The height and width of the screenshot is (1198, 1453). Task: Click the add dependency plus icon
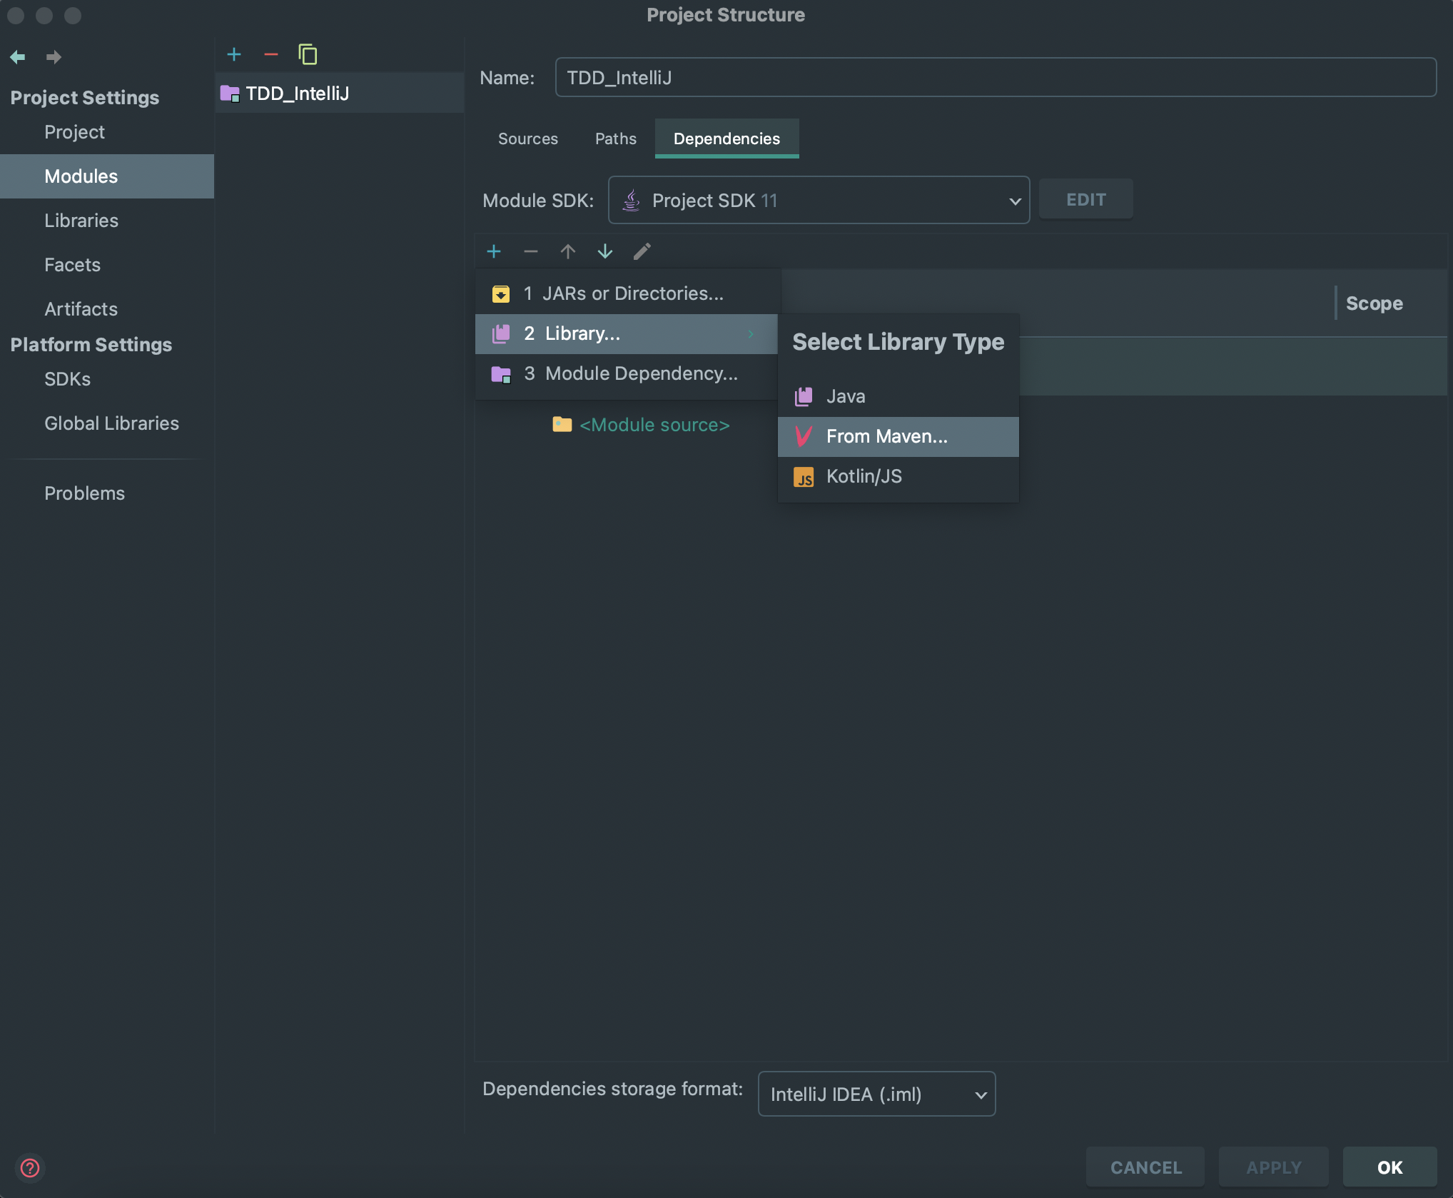(x=494, y=251)
